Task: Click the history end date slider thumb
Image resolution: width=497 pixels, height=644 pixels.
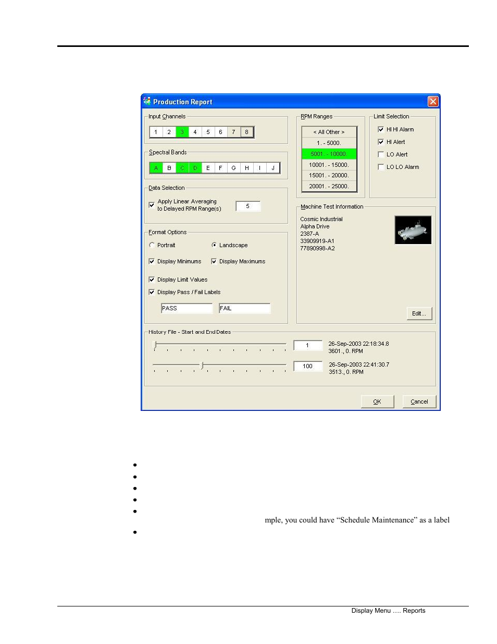Action: coord(202,366)
